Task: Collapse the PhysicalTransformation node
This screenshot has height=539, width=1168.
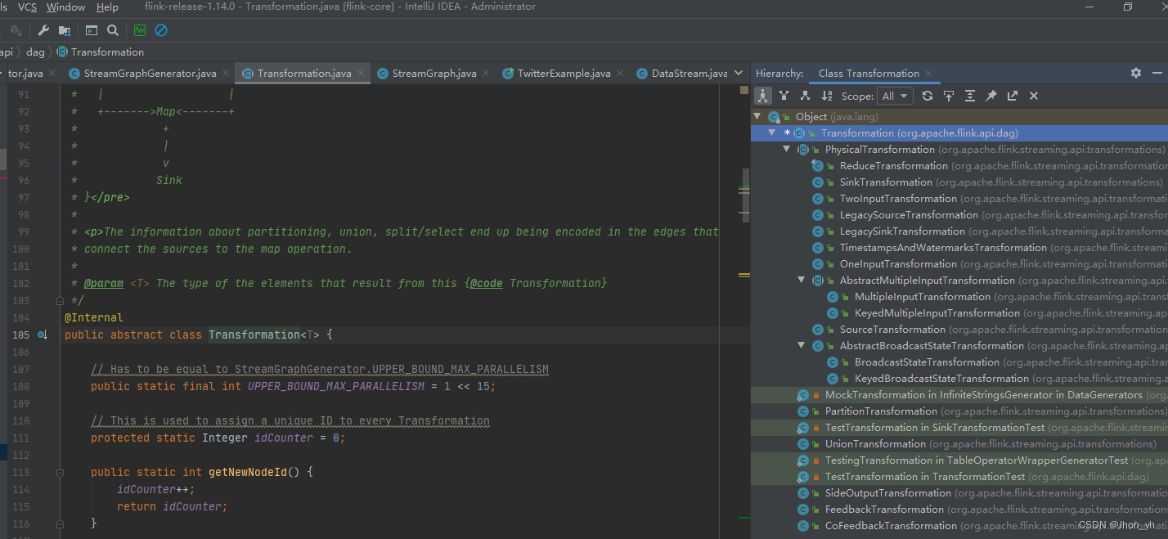Action: pyautogui.click(x=787, y=149)
